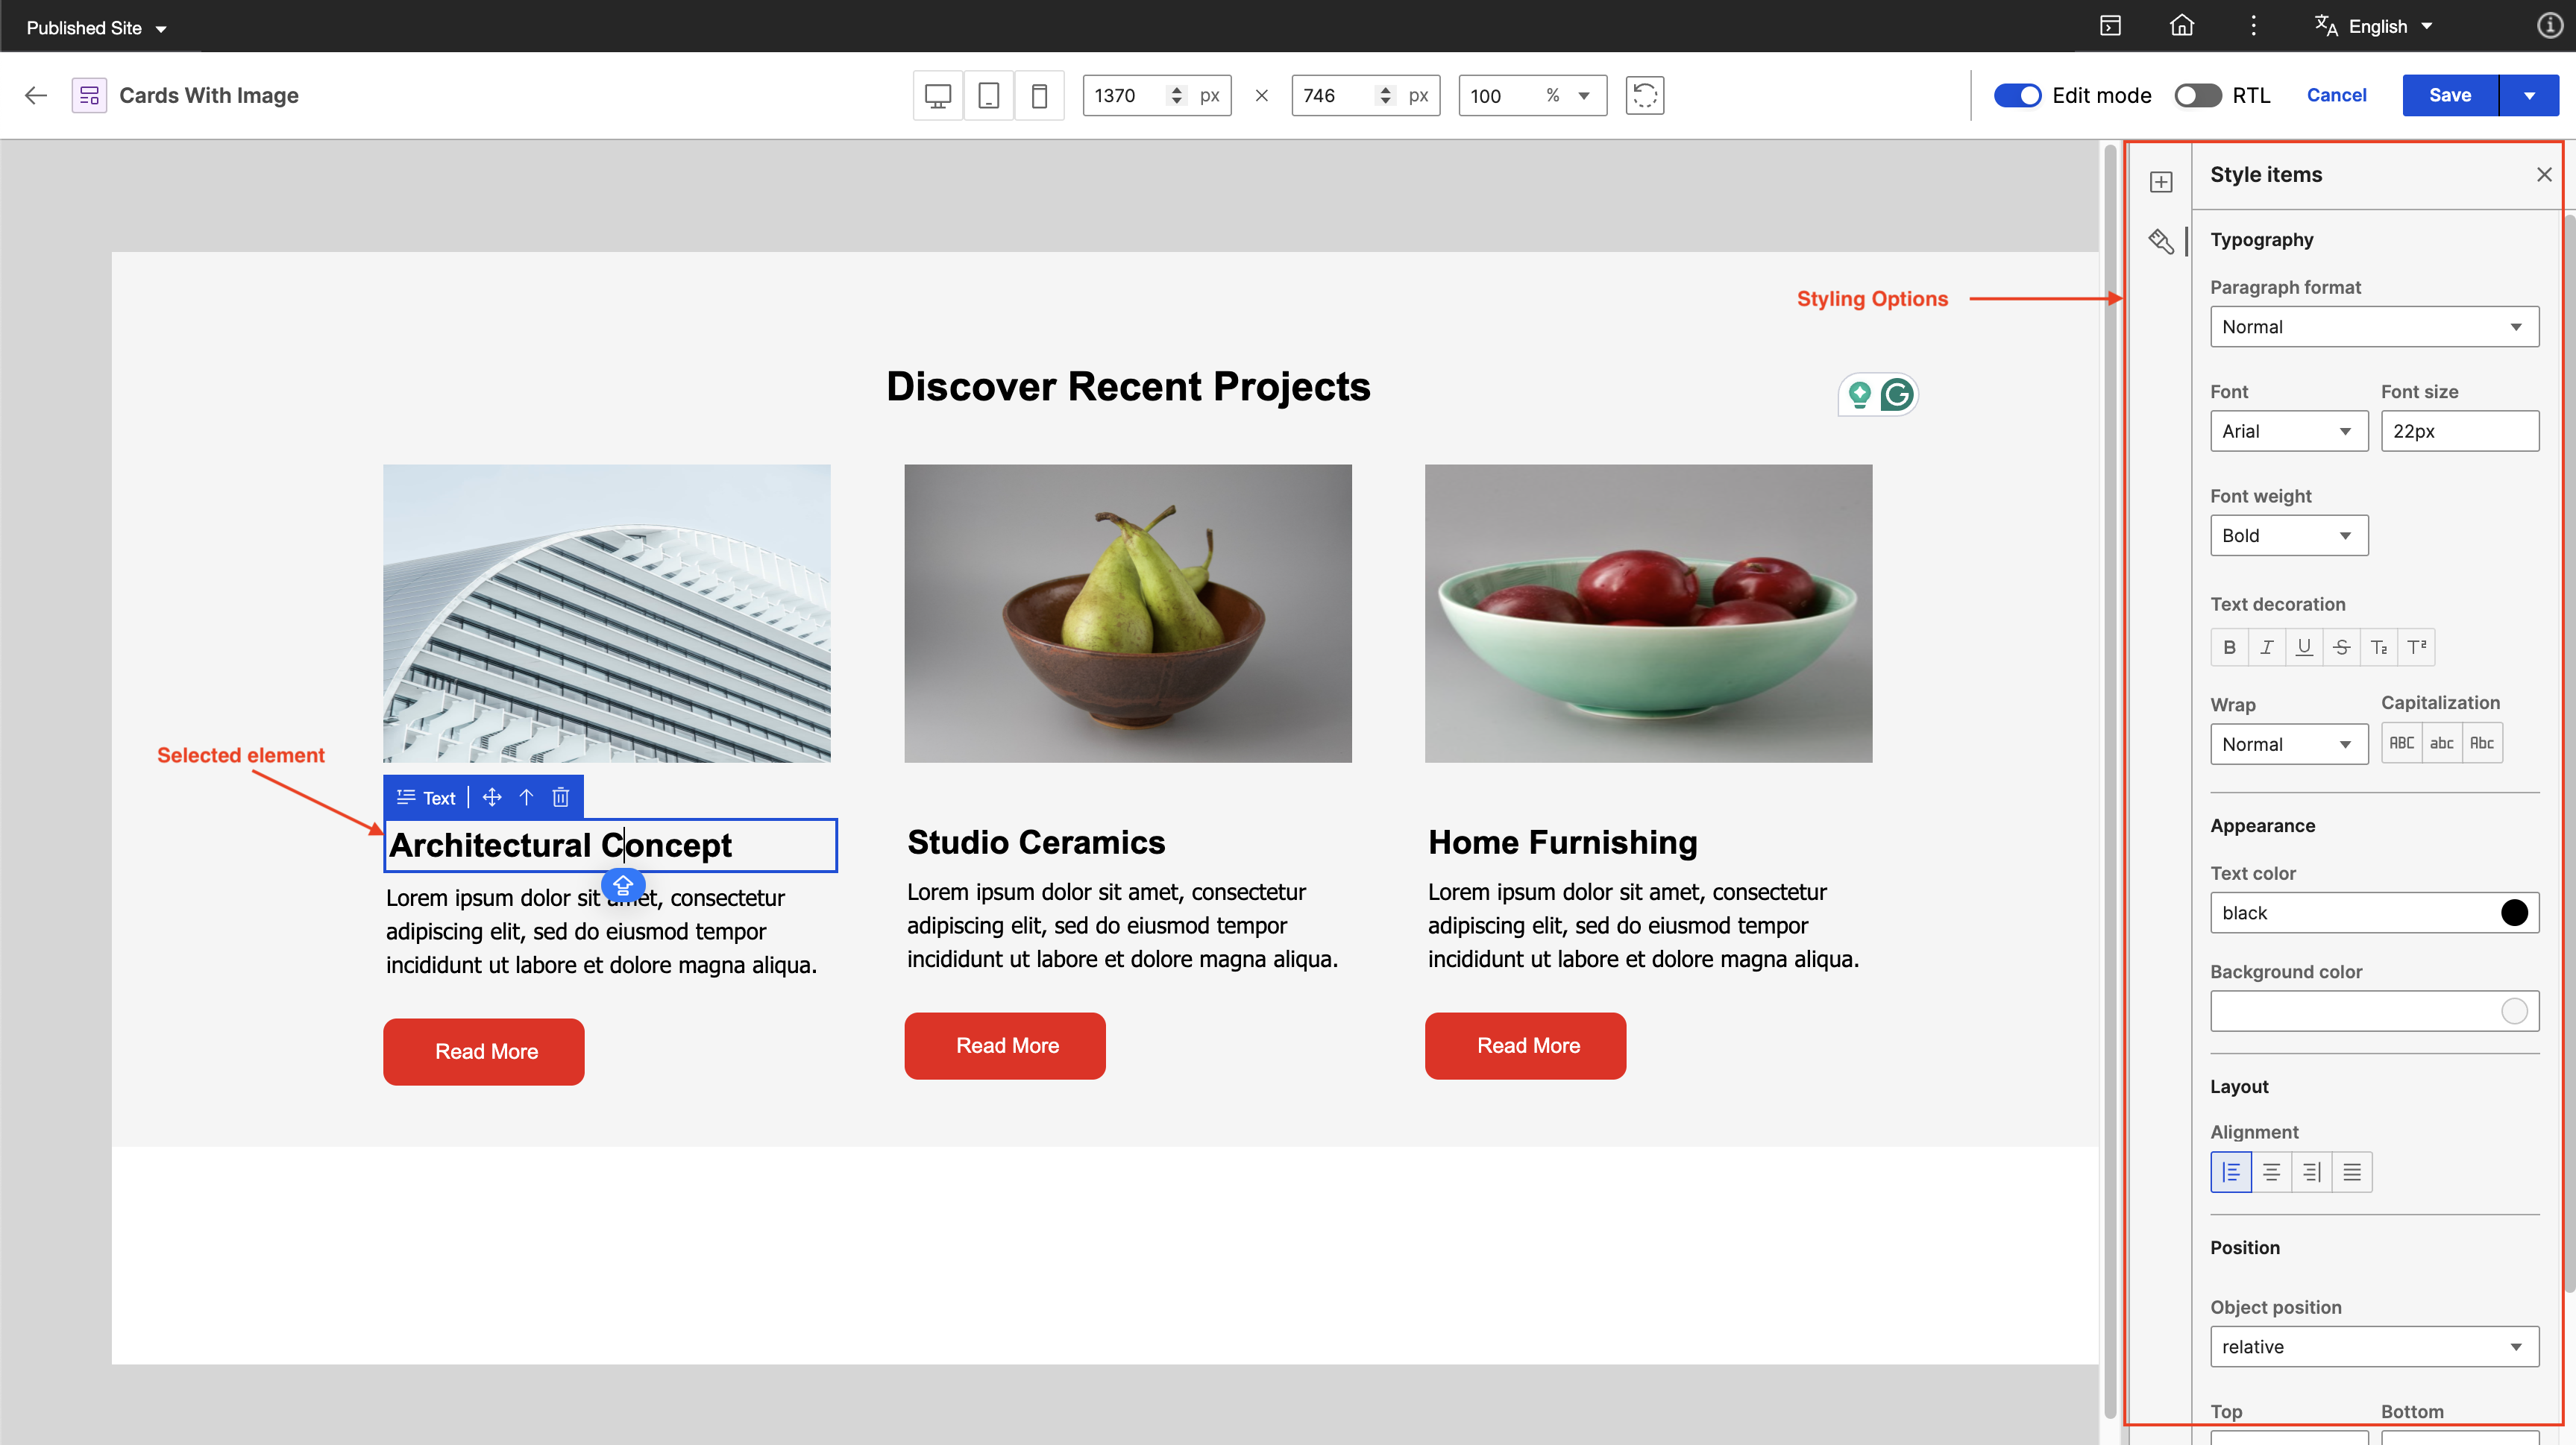Switch to desktop viewport preview
This screenshot has width=2576, height=1445.
[x=937, y=95]
